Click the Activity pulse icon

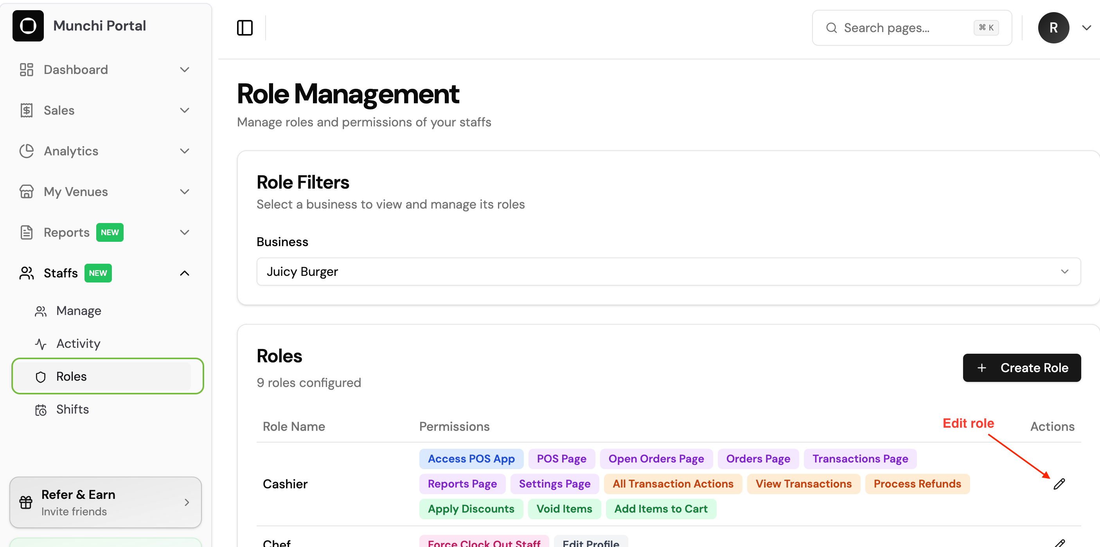click(41, 344)
